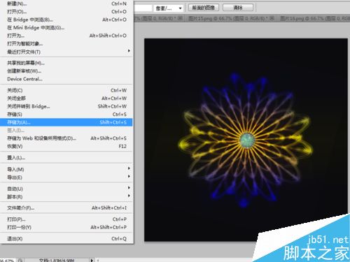Select 存储为 Web 和设备所用格式(D)...
The width and height of the screenshot is (350, 262).
click(x=66, y=138)
